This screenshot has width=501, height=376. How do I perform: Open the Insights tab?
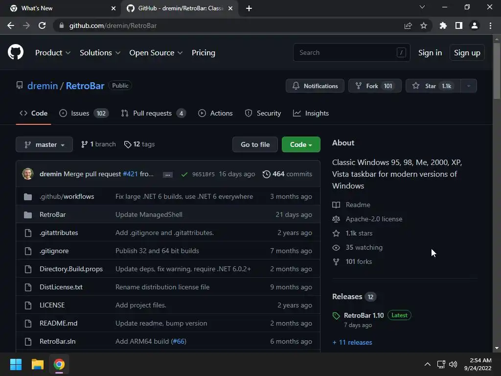point(311,113)
